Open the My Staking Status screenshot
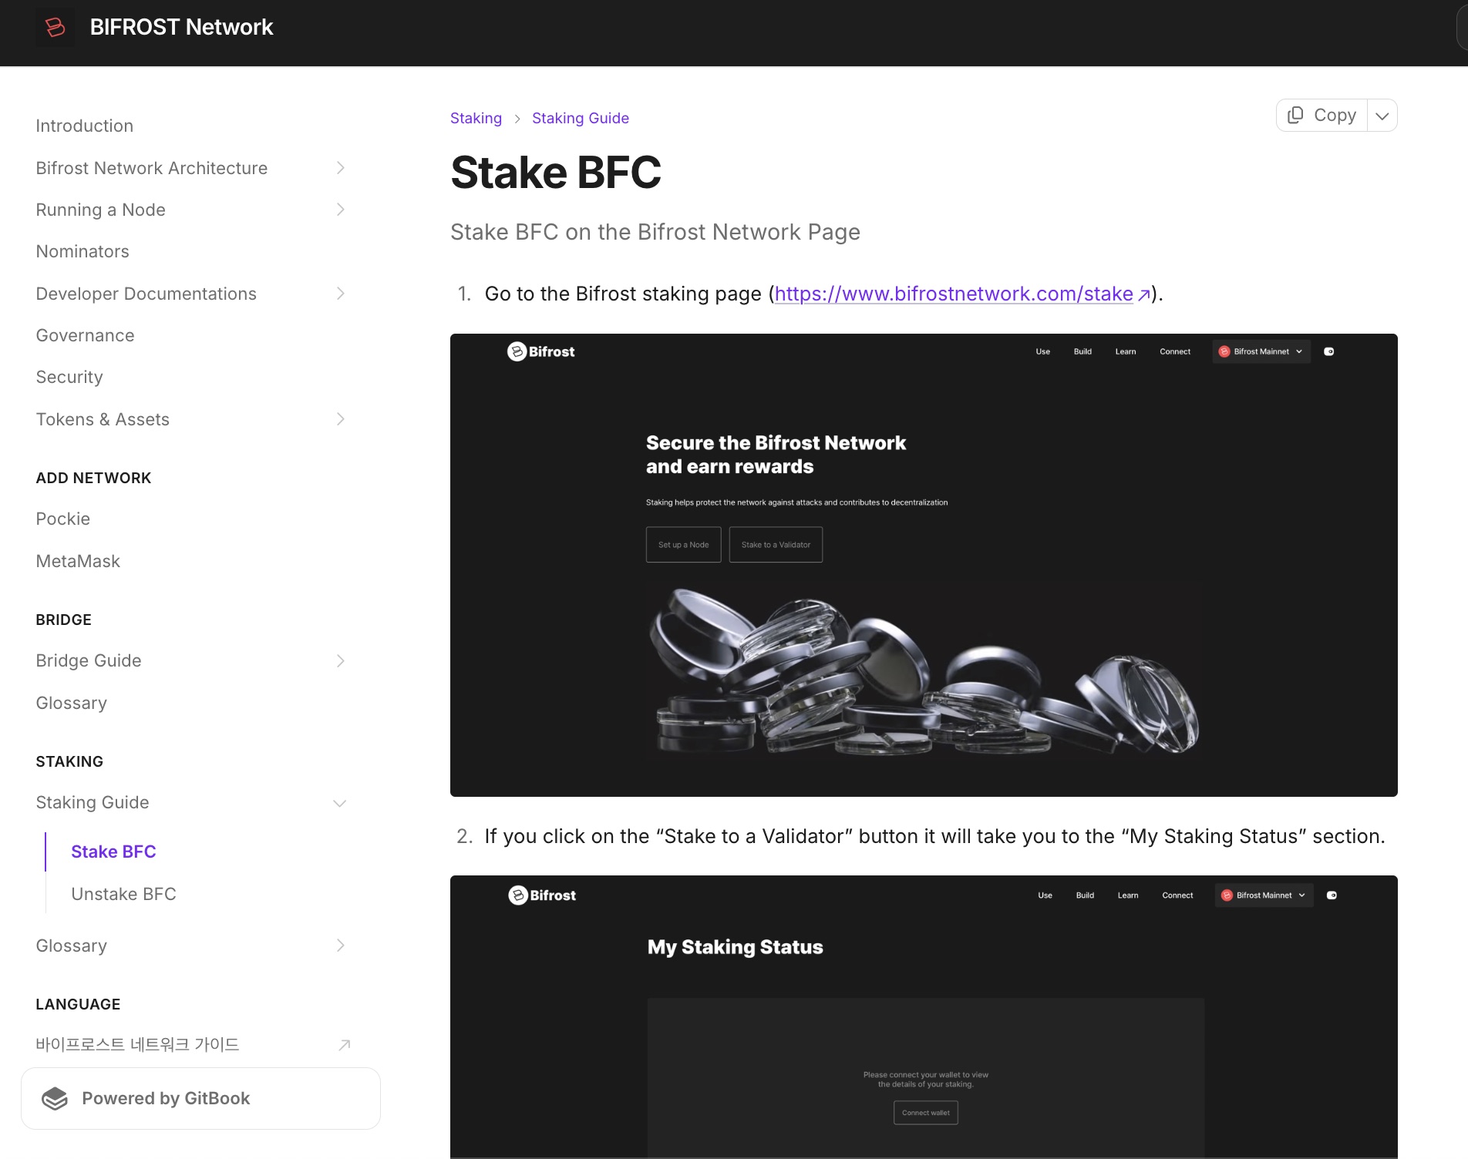1468x1159 pixels. tap(924, 1016)
